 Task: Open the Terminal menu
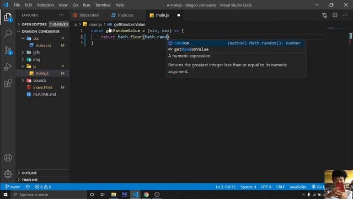click(x=103, y=5)
